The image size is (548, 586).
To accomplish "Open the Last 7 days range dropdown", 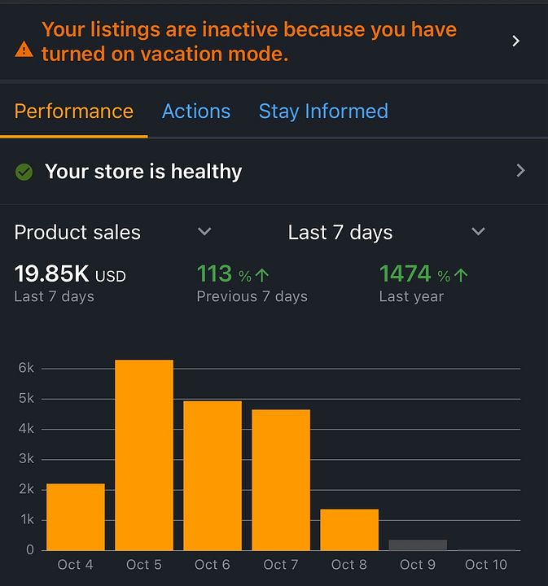I will pyautogui.click(x=478, y=232).
